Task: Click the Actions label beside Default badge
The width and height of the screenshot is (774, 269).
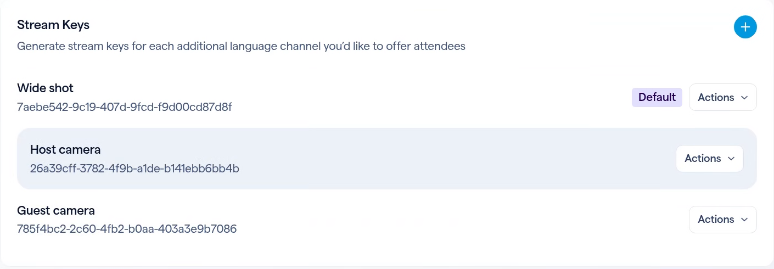Action: (x=716, y=97)
